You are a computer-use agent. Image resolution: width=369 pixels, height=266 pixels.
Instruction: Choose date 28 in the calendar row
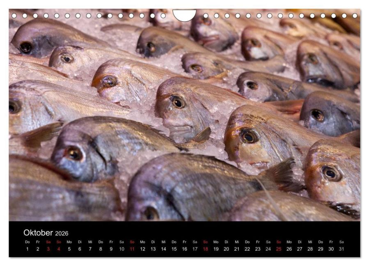click(x=310, y=249)
